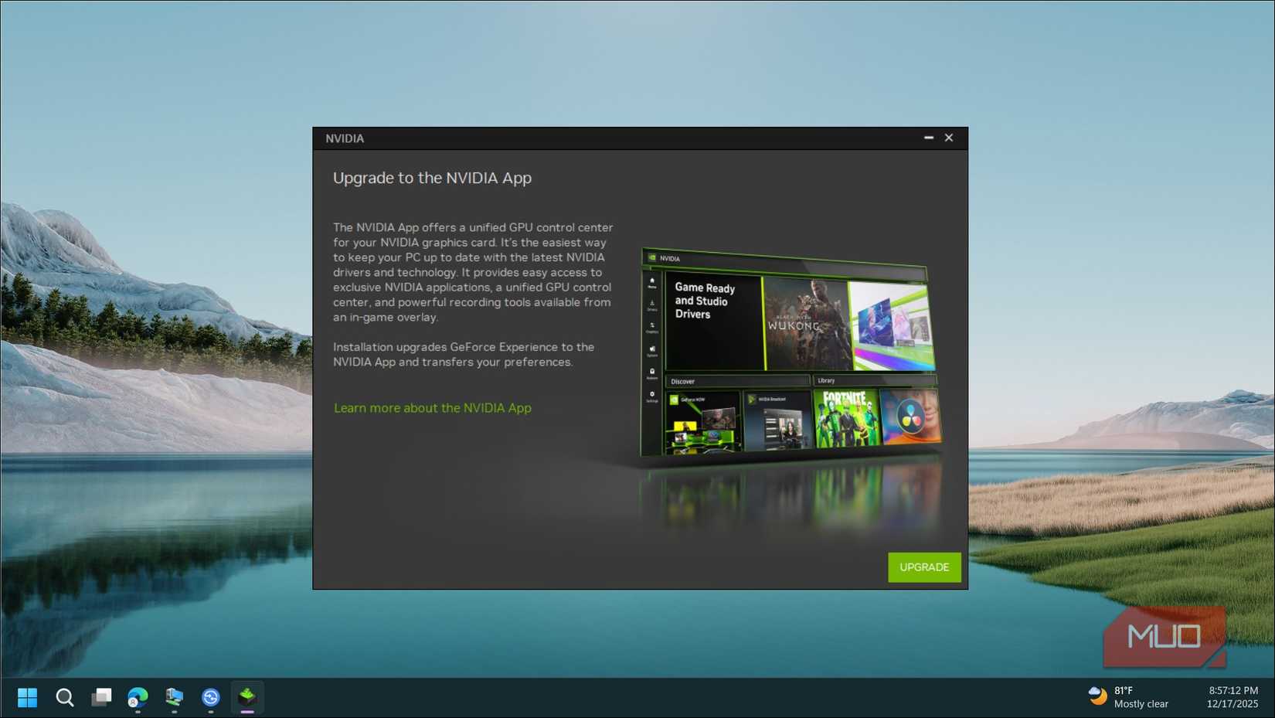
Task: Select the Home icon in the app preview sidebar
Action: coord(651,280)
